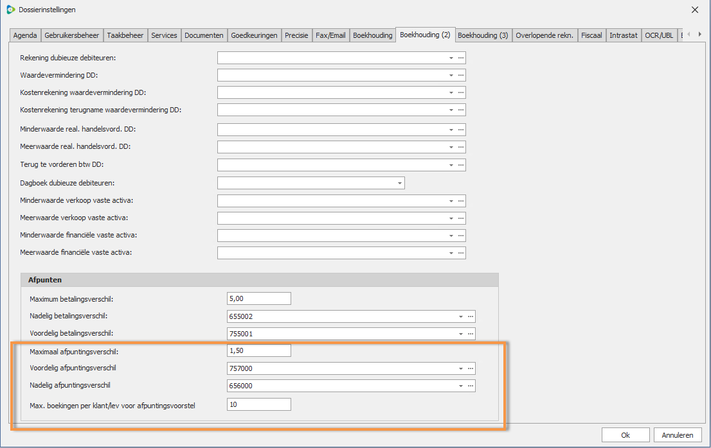Expand Waardevermindering DD dropdown arrow

(x=451, y=75)
